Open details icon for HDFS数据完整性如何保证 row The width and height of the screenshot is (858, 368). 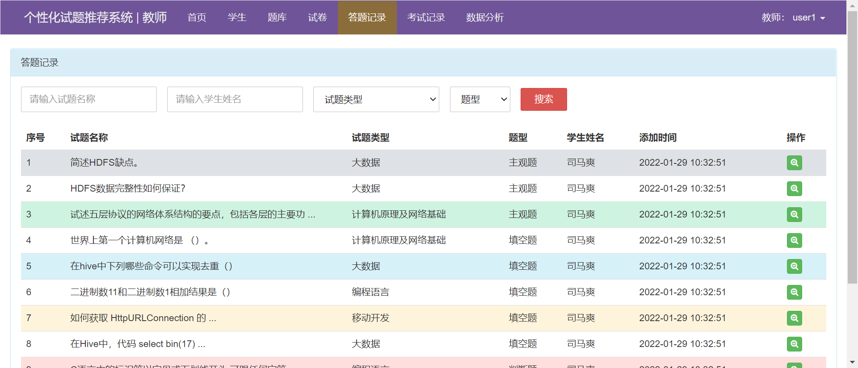pyautogui.click(x=794, y=188)
